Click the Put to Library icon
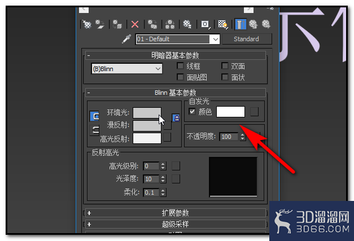This screenshot has height=241, width=354. [187, 24]
